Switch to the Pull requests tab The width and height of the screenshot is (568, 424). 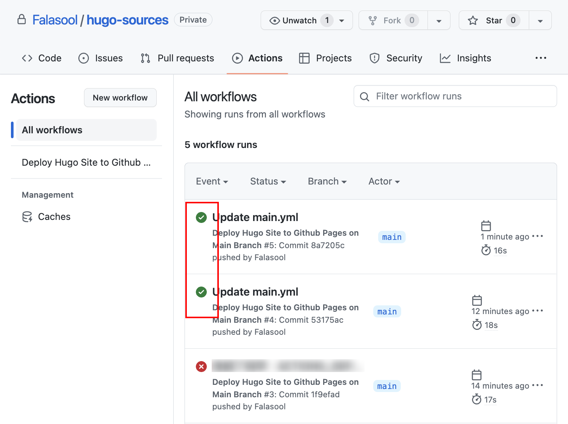click(177, 58)
